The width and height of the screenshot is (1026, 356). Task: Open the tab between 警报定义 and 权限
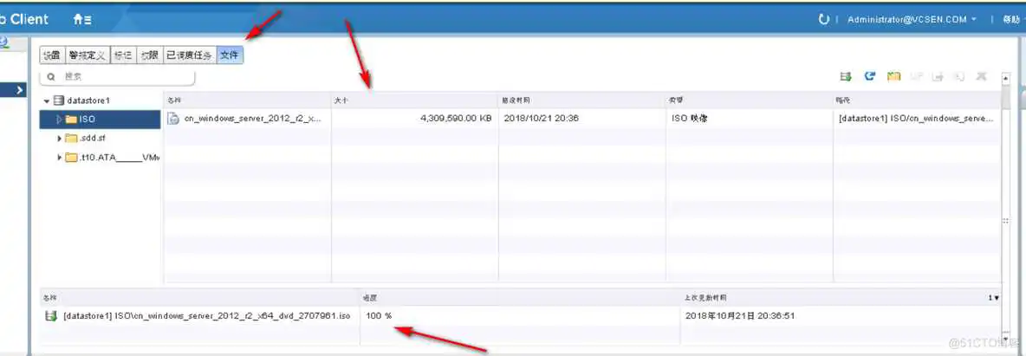point(122,55)
